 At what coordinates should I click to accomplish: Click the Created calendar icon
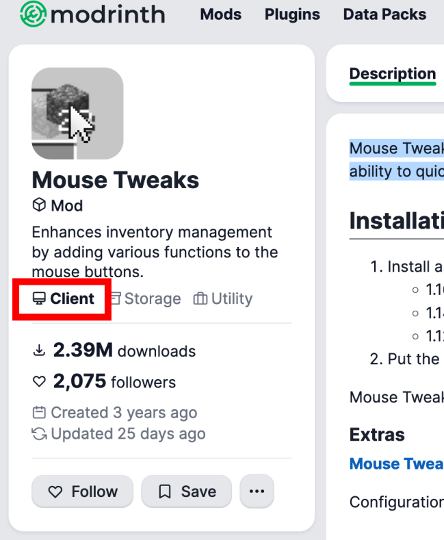(39, 413)
